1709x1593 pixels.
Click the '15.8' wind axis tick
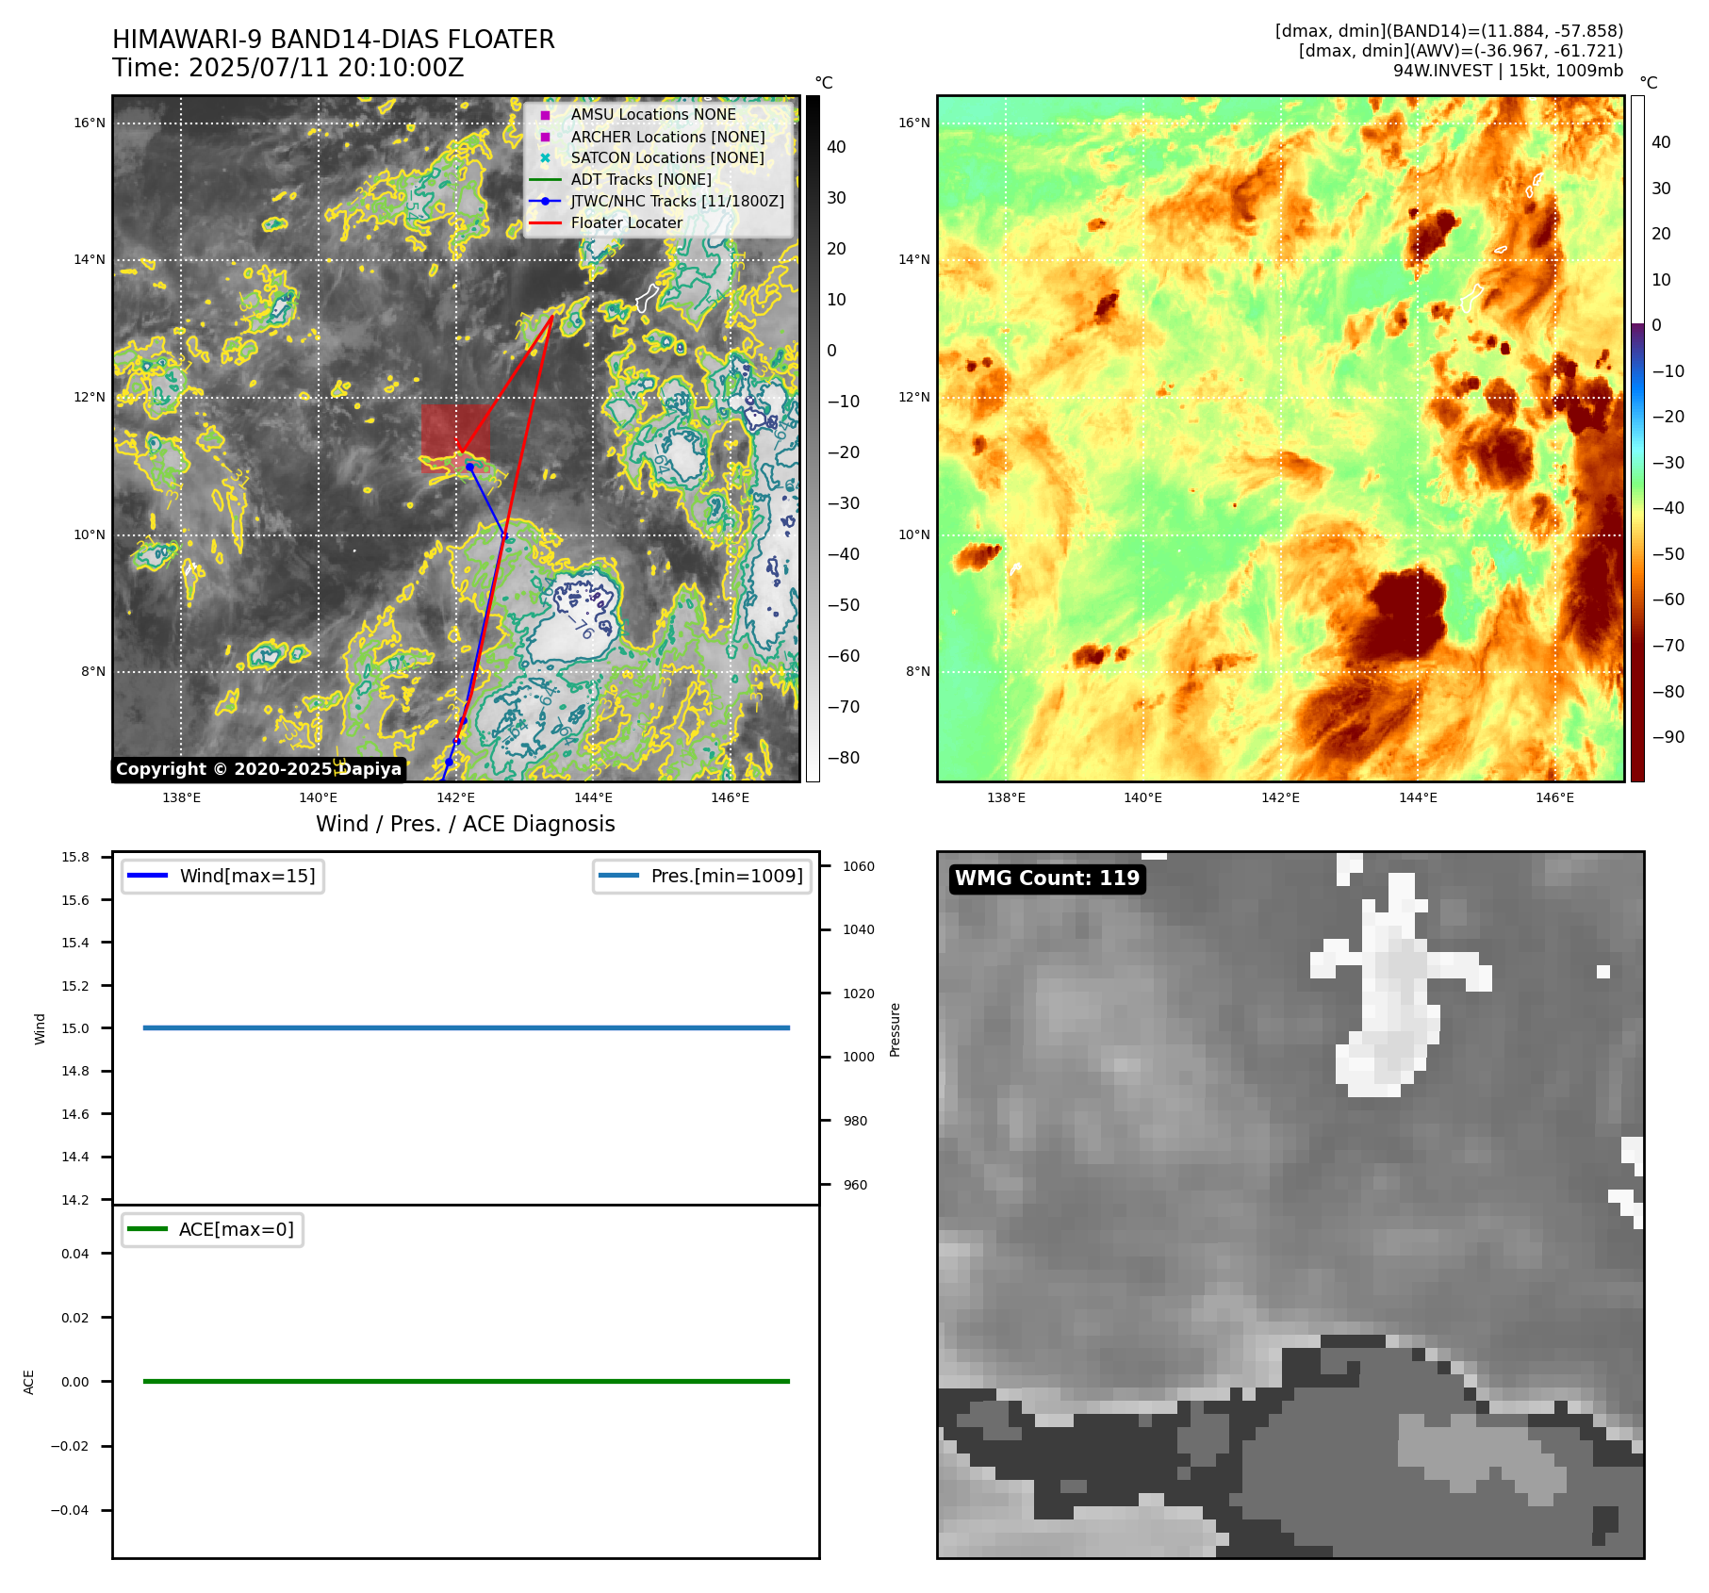(75, 857)
